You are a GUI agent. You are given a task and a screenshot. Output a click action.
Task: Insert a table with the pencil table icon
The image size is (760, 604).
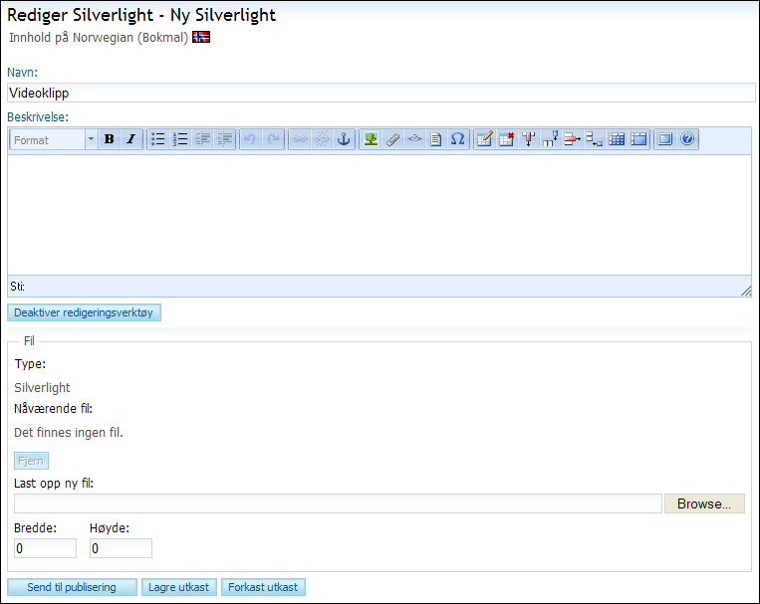click(x=485, y=139)
